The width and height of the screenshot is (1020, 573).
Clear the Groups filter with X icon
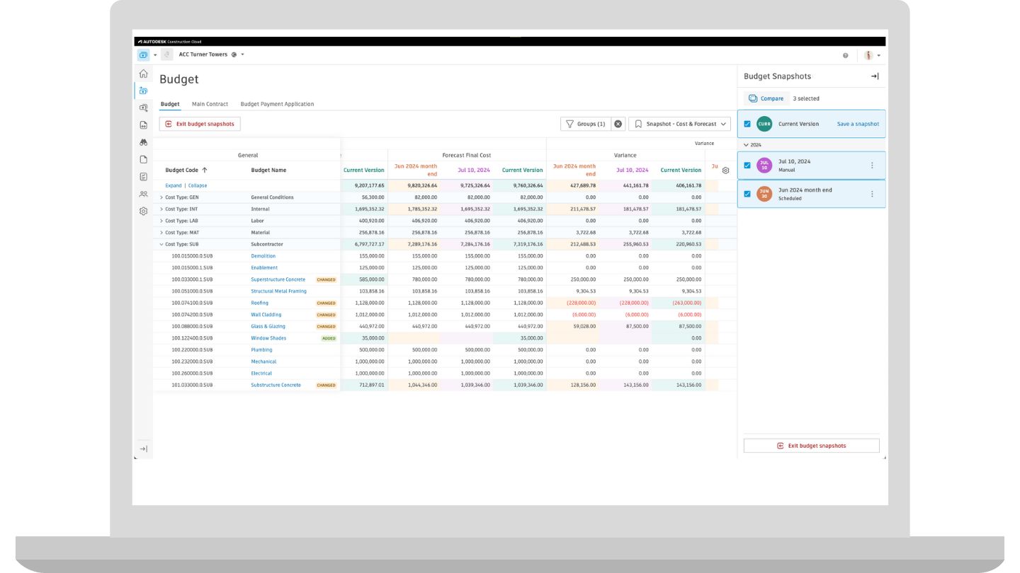point(618,124)
